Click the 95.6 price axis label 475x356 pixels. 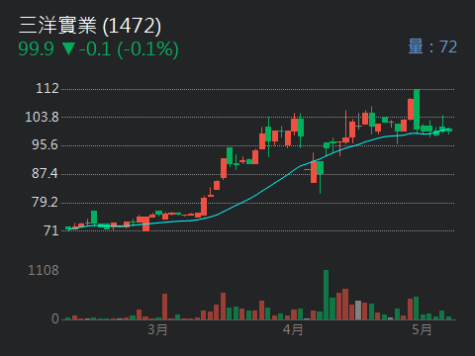point(45,145)
